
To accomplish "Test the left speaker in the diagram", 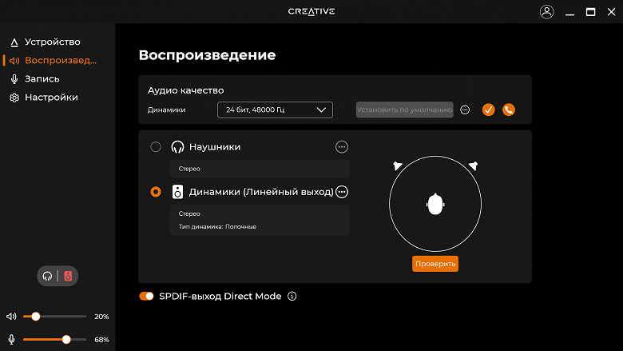I will [x=397, y=166].
